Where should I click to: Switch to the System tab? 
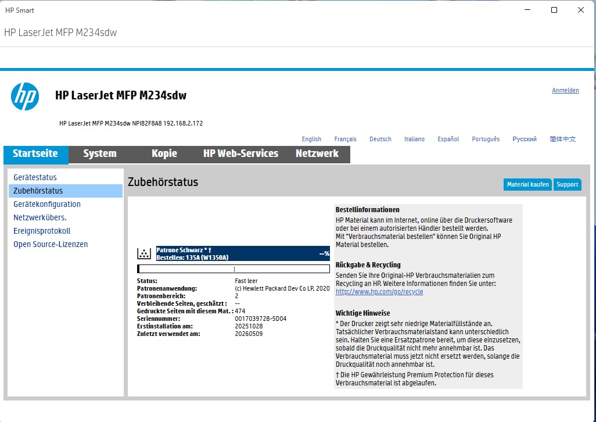tap(100, 153)
